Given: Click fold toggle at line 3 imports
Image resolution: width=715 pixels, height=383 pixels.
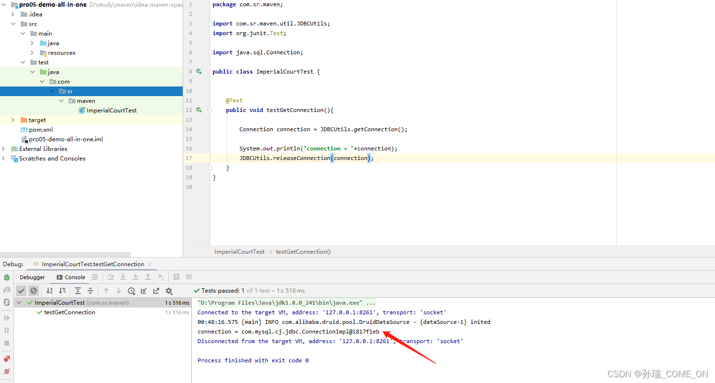Looking at the screenshot, I should pyautogui.click(x=210, y=24).
